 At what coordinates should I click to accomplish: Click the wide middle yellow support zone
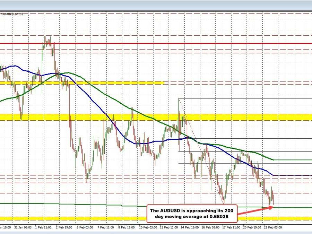(156, 117)
